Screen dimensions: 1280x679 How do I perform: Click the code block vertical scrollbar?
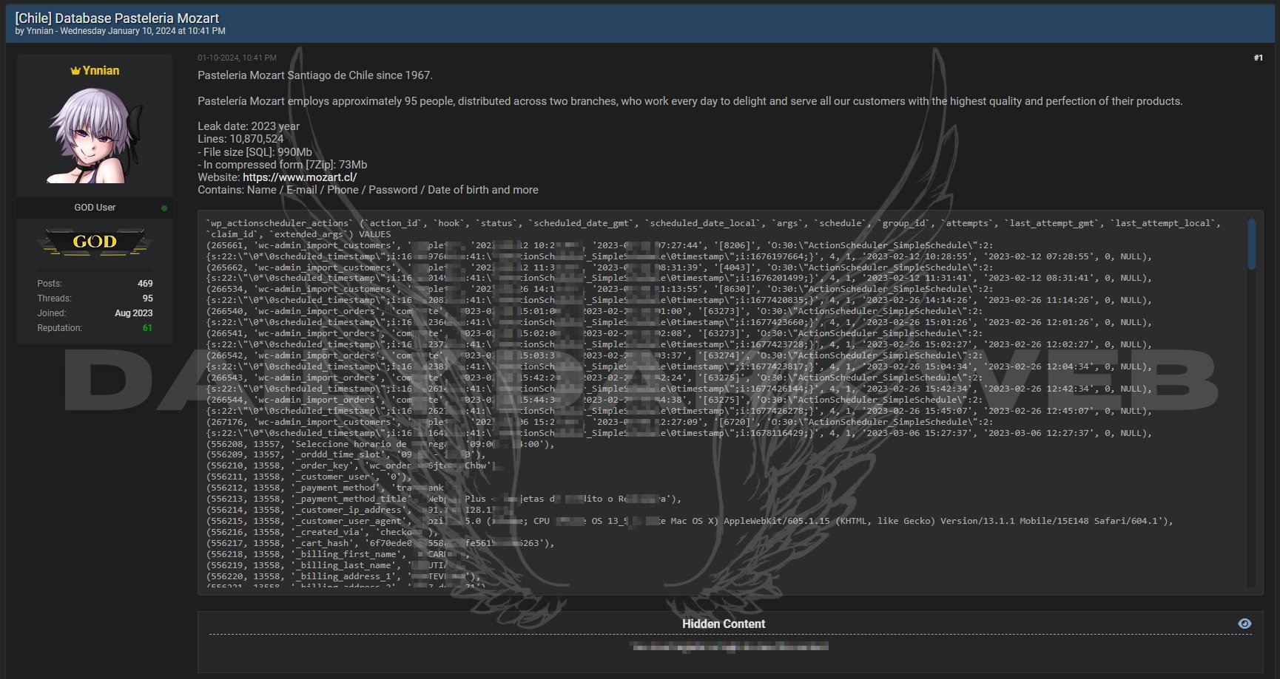click(1251, 244)
